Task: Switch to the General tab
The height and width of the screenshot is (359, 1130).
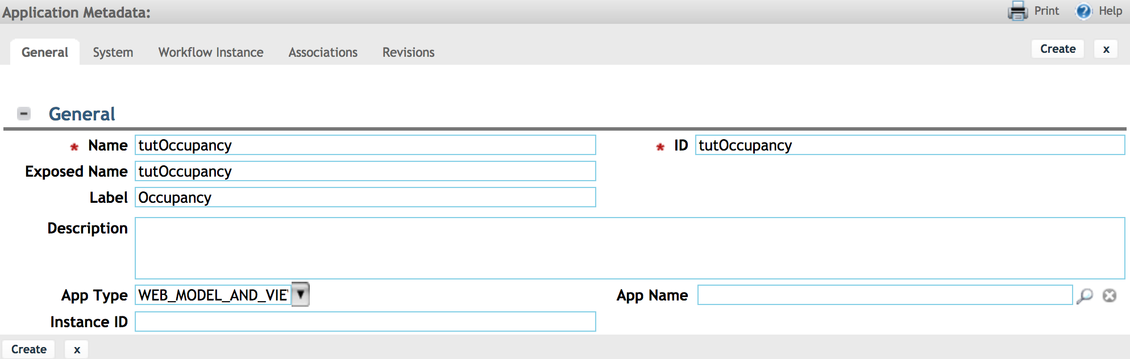Action: tap(44, 52)
